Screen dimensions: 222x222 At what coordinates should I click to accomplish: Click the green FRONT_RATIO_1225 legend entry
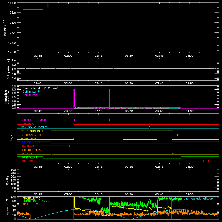[36, 201]
